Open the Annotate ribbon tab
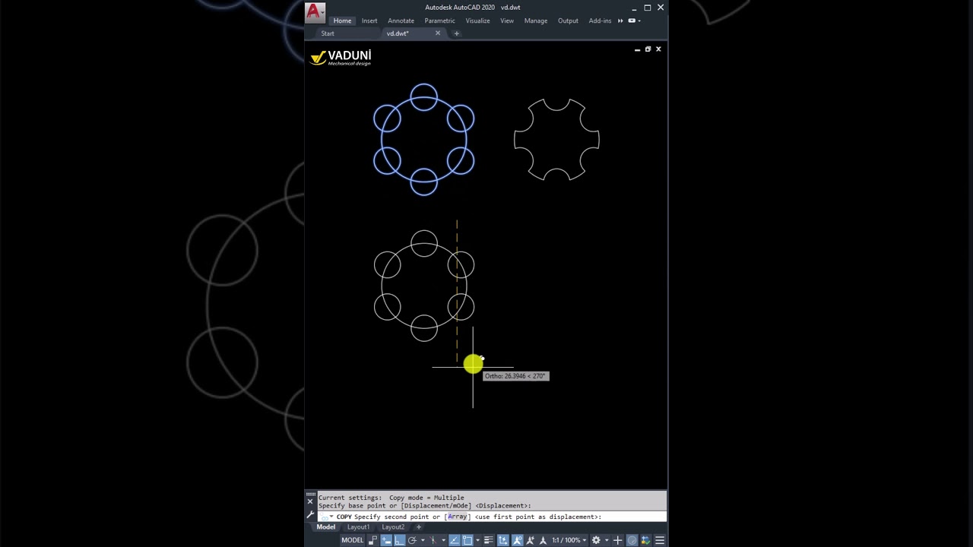Image resolution: width=973 pixels, height=547 pixels. pyautogui.click(x=401, y=21)
